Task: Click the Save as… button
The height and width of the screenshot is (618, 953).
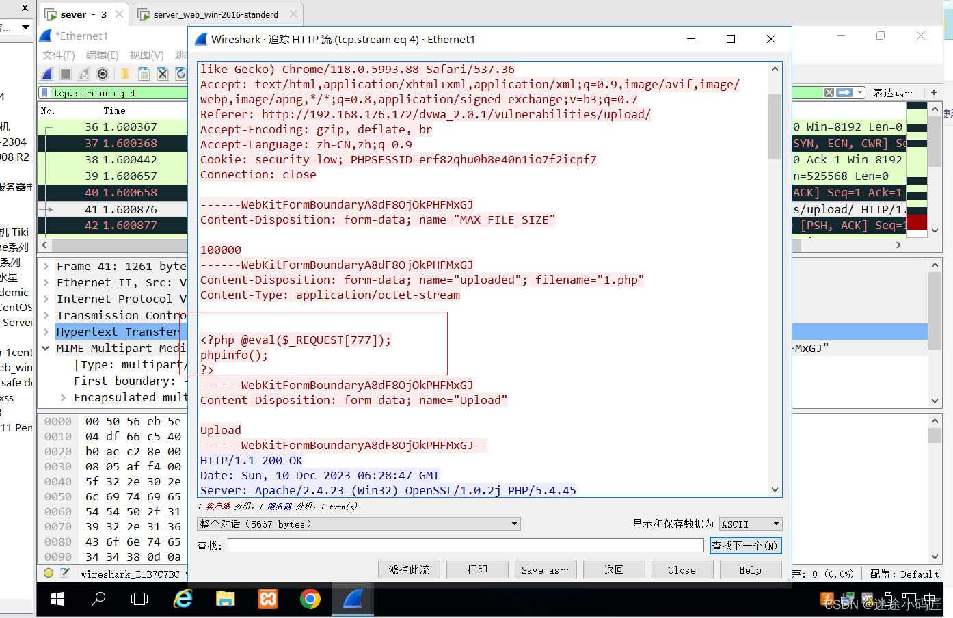Action: [546, 569]
